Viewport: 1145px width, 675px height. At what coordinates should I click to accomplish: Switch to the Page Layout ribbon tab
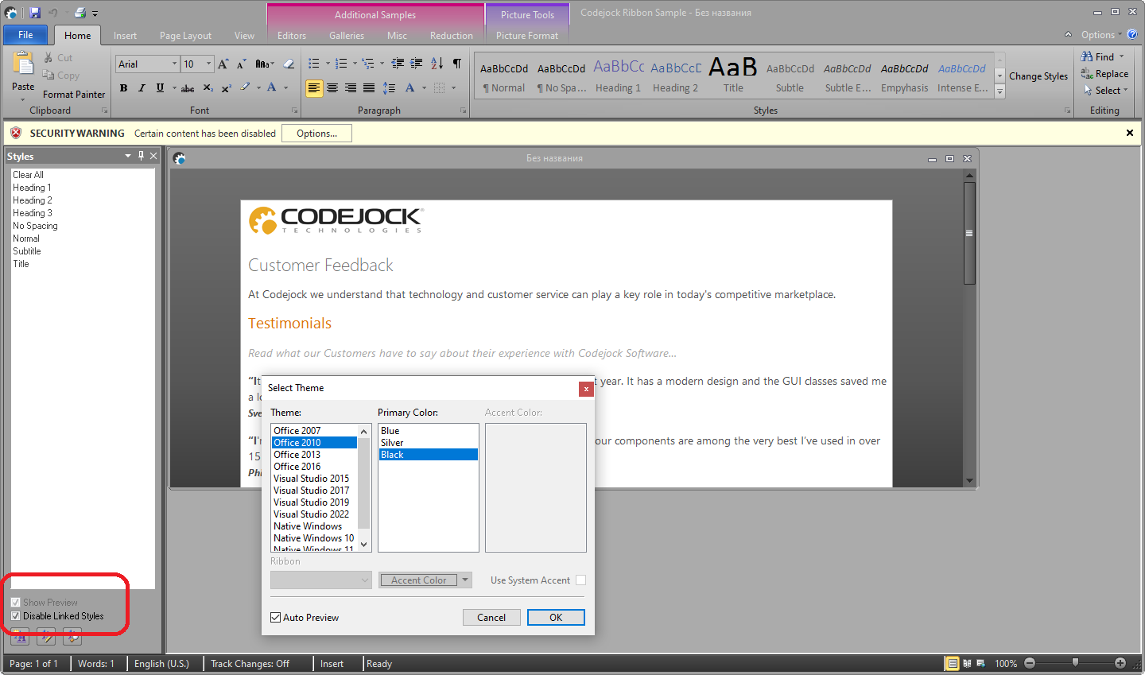point(185,36)
